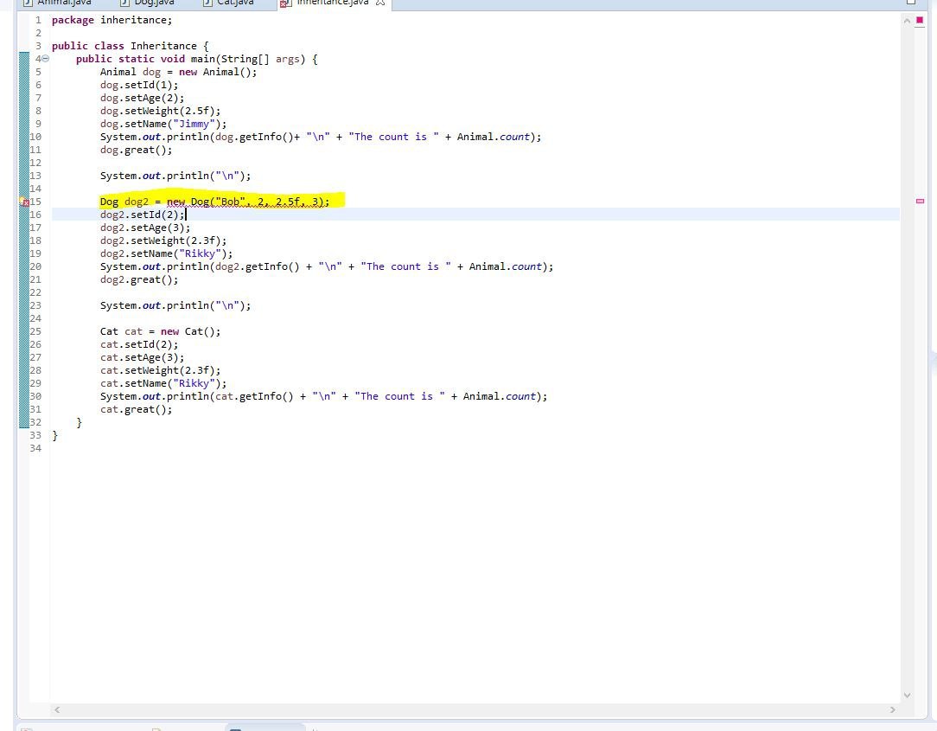Click the red error indicator atop the overview ruler

(x=920, y=21)
